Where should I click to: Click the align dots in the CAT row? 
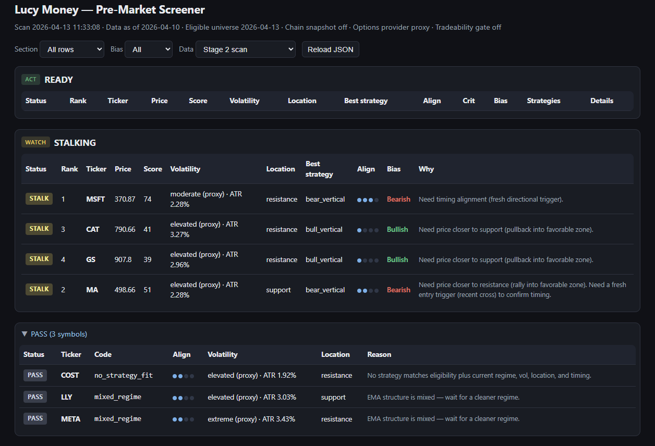tap(368, 230)
